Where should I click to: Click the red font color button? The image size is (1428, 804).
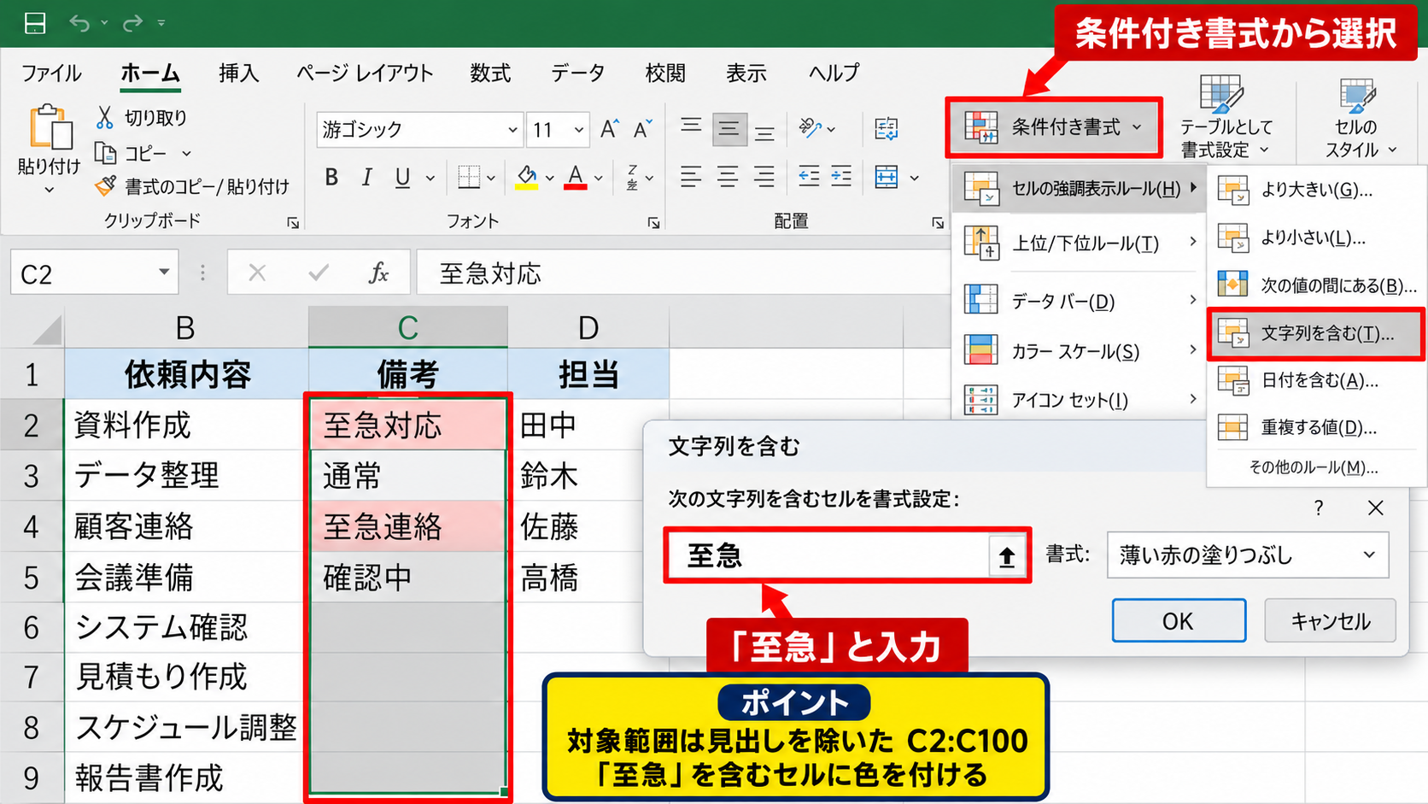pos(576,178)
